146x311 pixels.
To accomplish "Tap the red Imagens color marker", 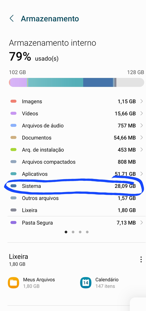I will pyautogui.click(x=13, y=101).
